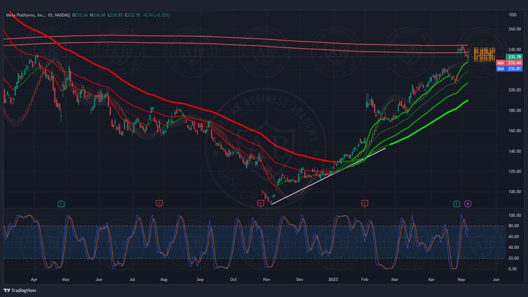Click the purple lightning news event icon
Image resolution: width=528 pixels, height=297 pixels.
[468, 203]
